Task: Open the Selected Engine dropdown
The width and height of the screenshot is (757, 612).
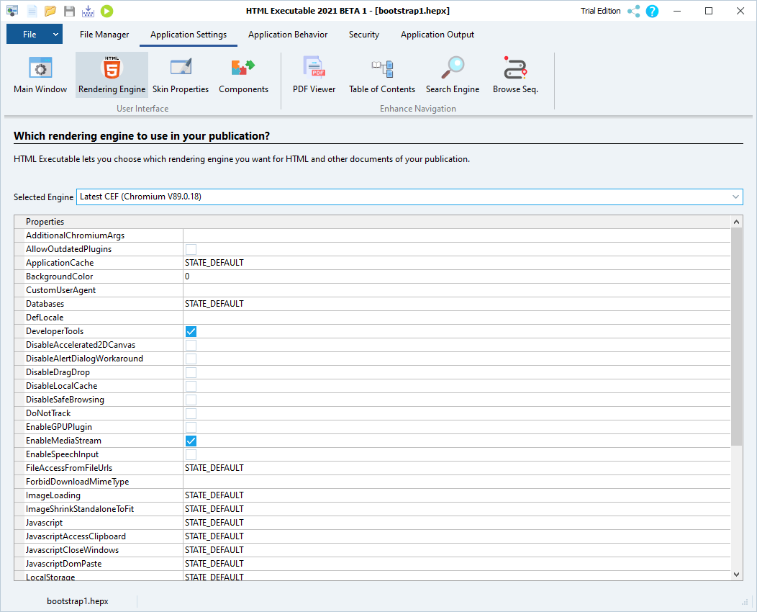Action: click(735, 197)
